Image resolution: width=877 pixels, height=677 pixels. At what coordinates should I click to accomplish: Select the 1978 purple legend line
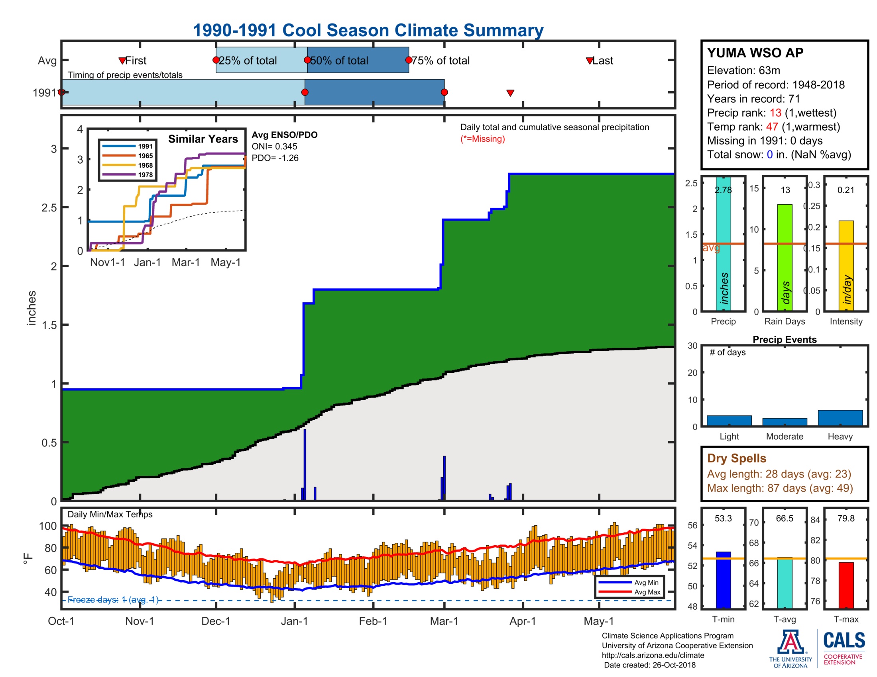119,174
